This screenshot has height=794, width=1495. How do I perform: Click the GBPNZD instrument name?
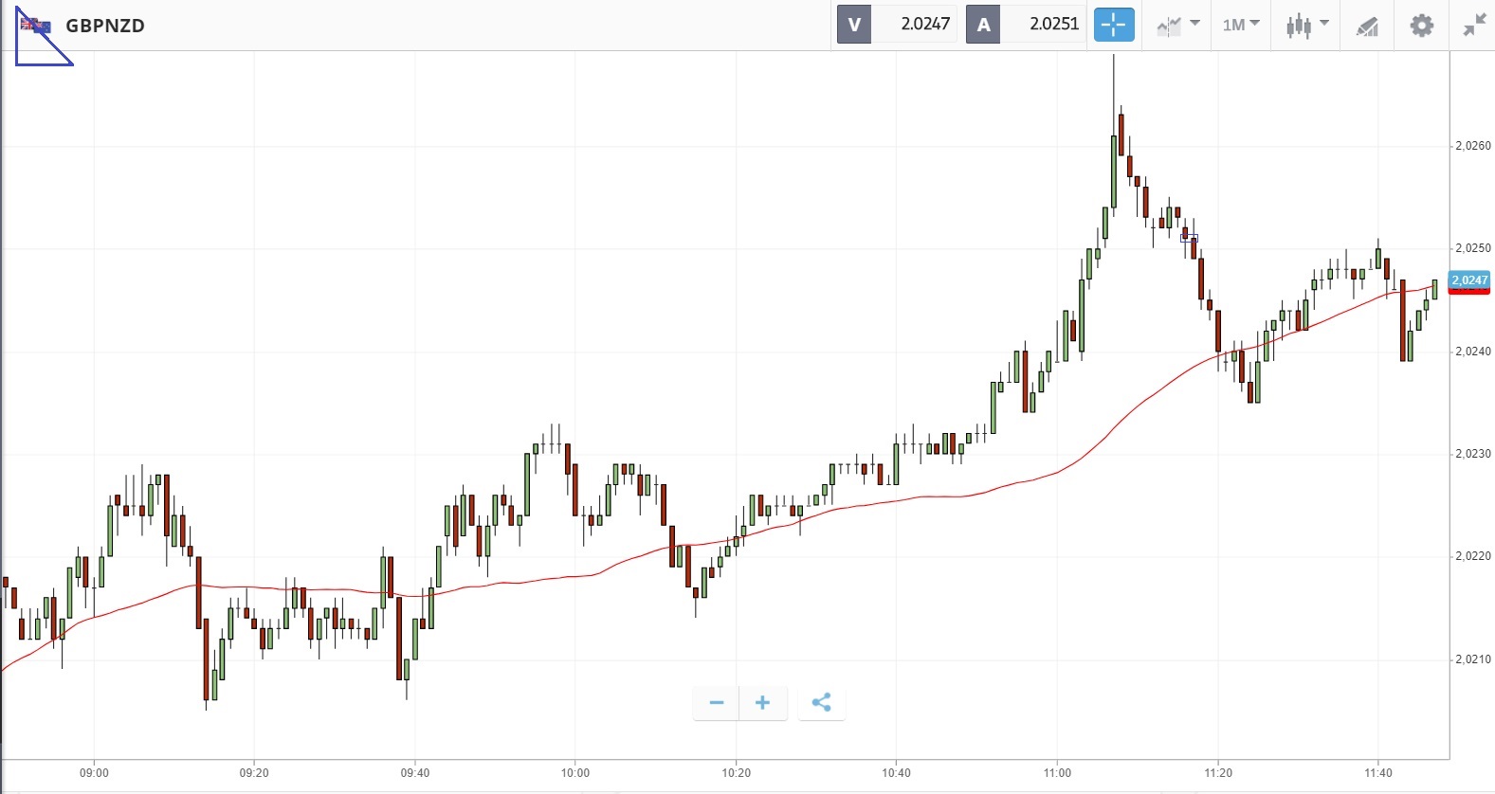[x=105, y=26]
